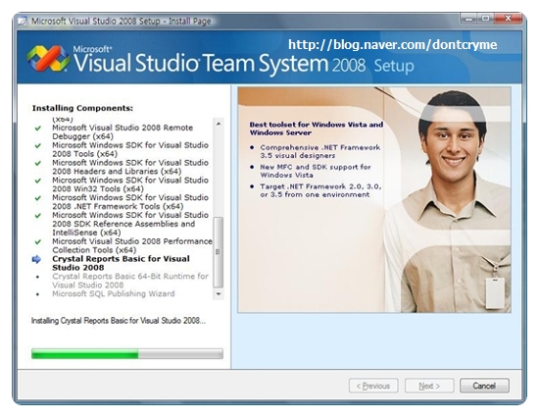The image size is (539, 417).
Task: Select '2008 Headers and Libraries (x64)' list item
Action: (x=130, y=167)
